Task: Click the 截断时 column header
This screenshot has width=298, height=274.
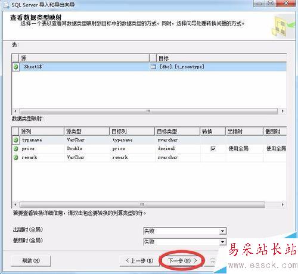Action: click(x=275, y=131)
